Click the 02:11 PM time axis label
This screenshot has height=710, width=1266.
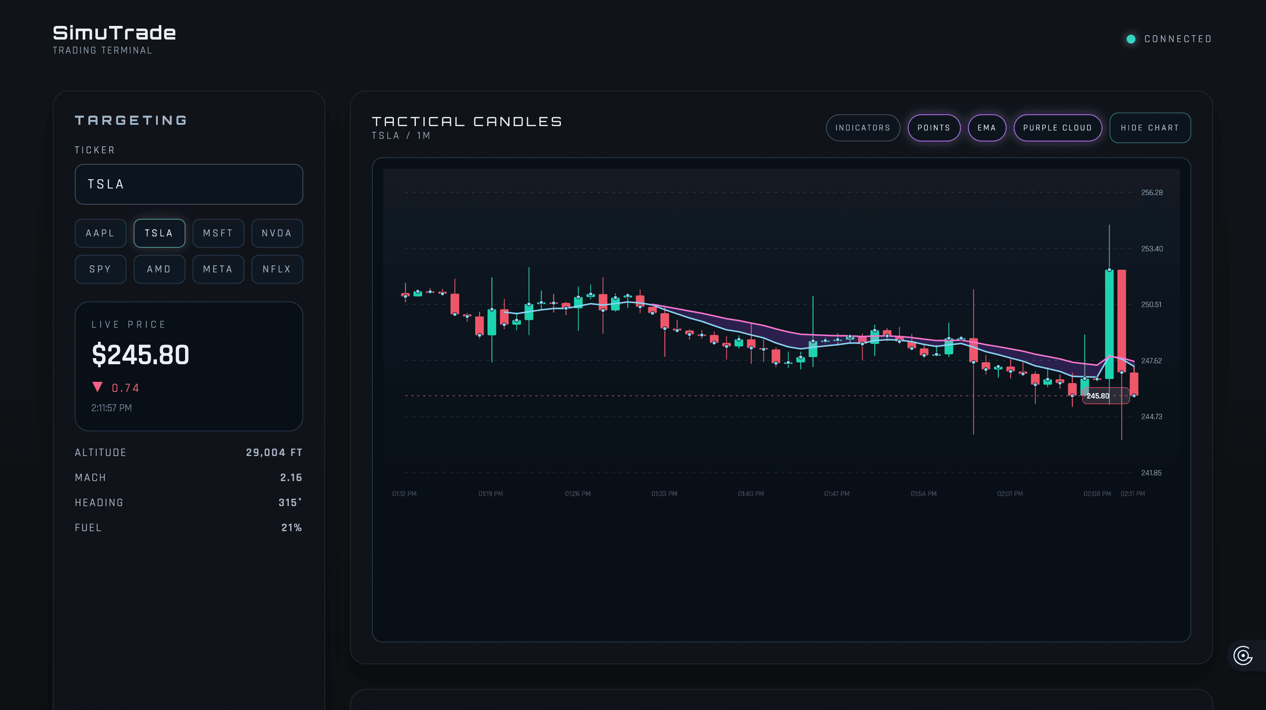click(x=1133, y=494)
